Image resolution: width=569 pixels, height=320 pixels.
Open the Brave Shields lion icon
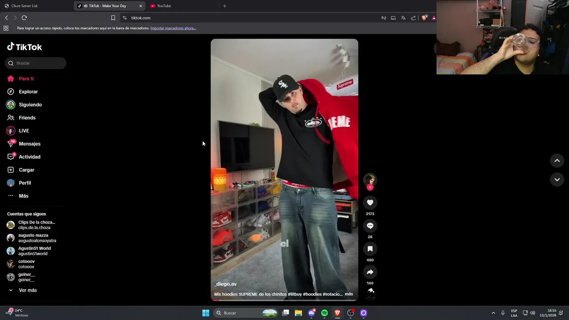pyautogui.click(x=424, y=18)
